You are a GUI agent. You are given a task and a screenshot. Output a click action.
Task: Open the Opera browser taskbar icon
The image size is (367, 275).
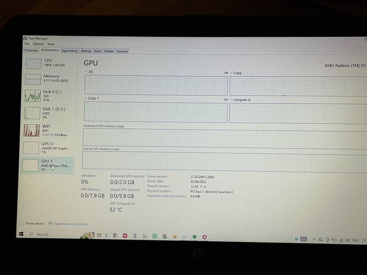tap(204, 237)
